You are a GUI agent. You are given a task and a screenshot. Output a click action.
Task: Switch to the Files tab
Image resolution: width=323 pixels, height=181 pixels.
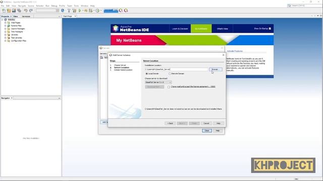click(16, 17)
